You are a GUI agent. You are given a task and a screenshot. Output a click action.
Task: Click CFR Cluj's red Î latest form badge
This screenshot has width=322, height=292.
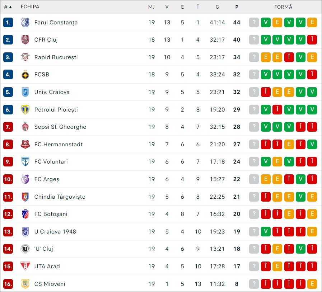click(312, 39)
